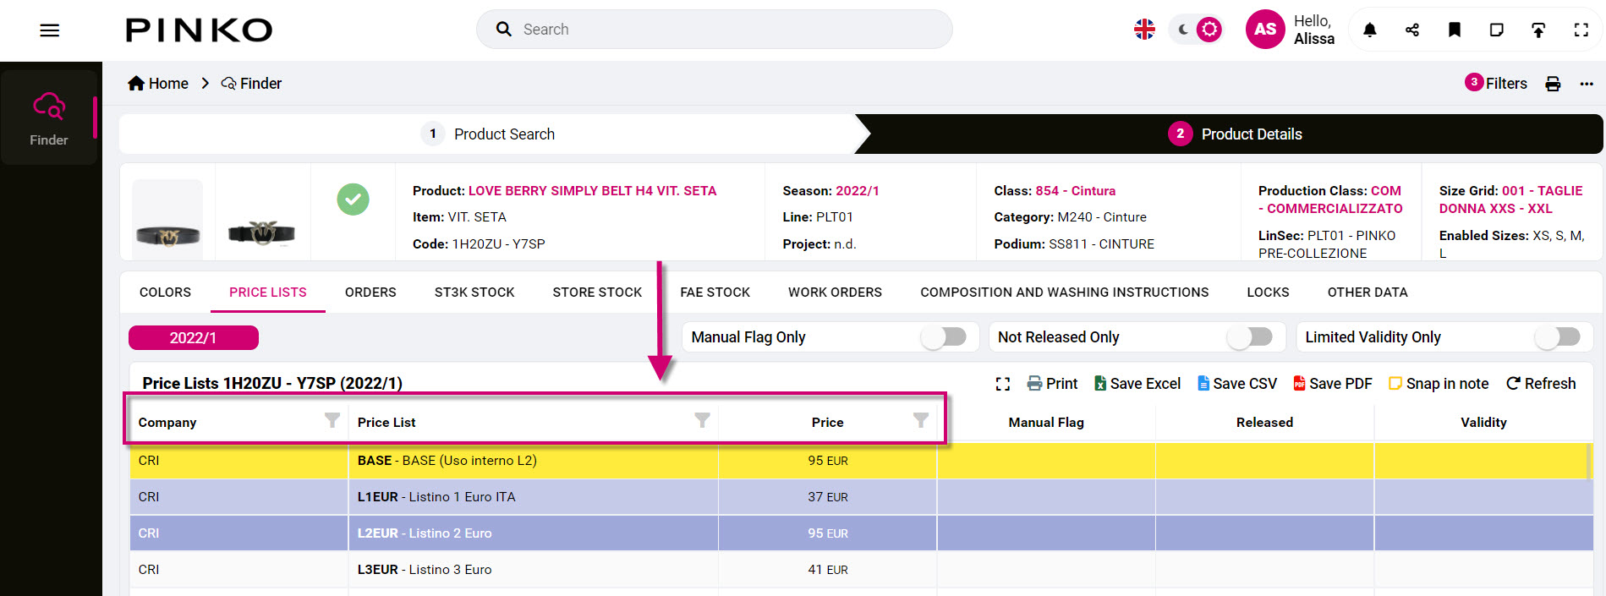Go to Home breadcrumb
Viewport: 1606px width, 596px height.
pos(158,84)
